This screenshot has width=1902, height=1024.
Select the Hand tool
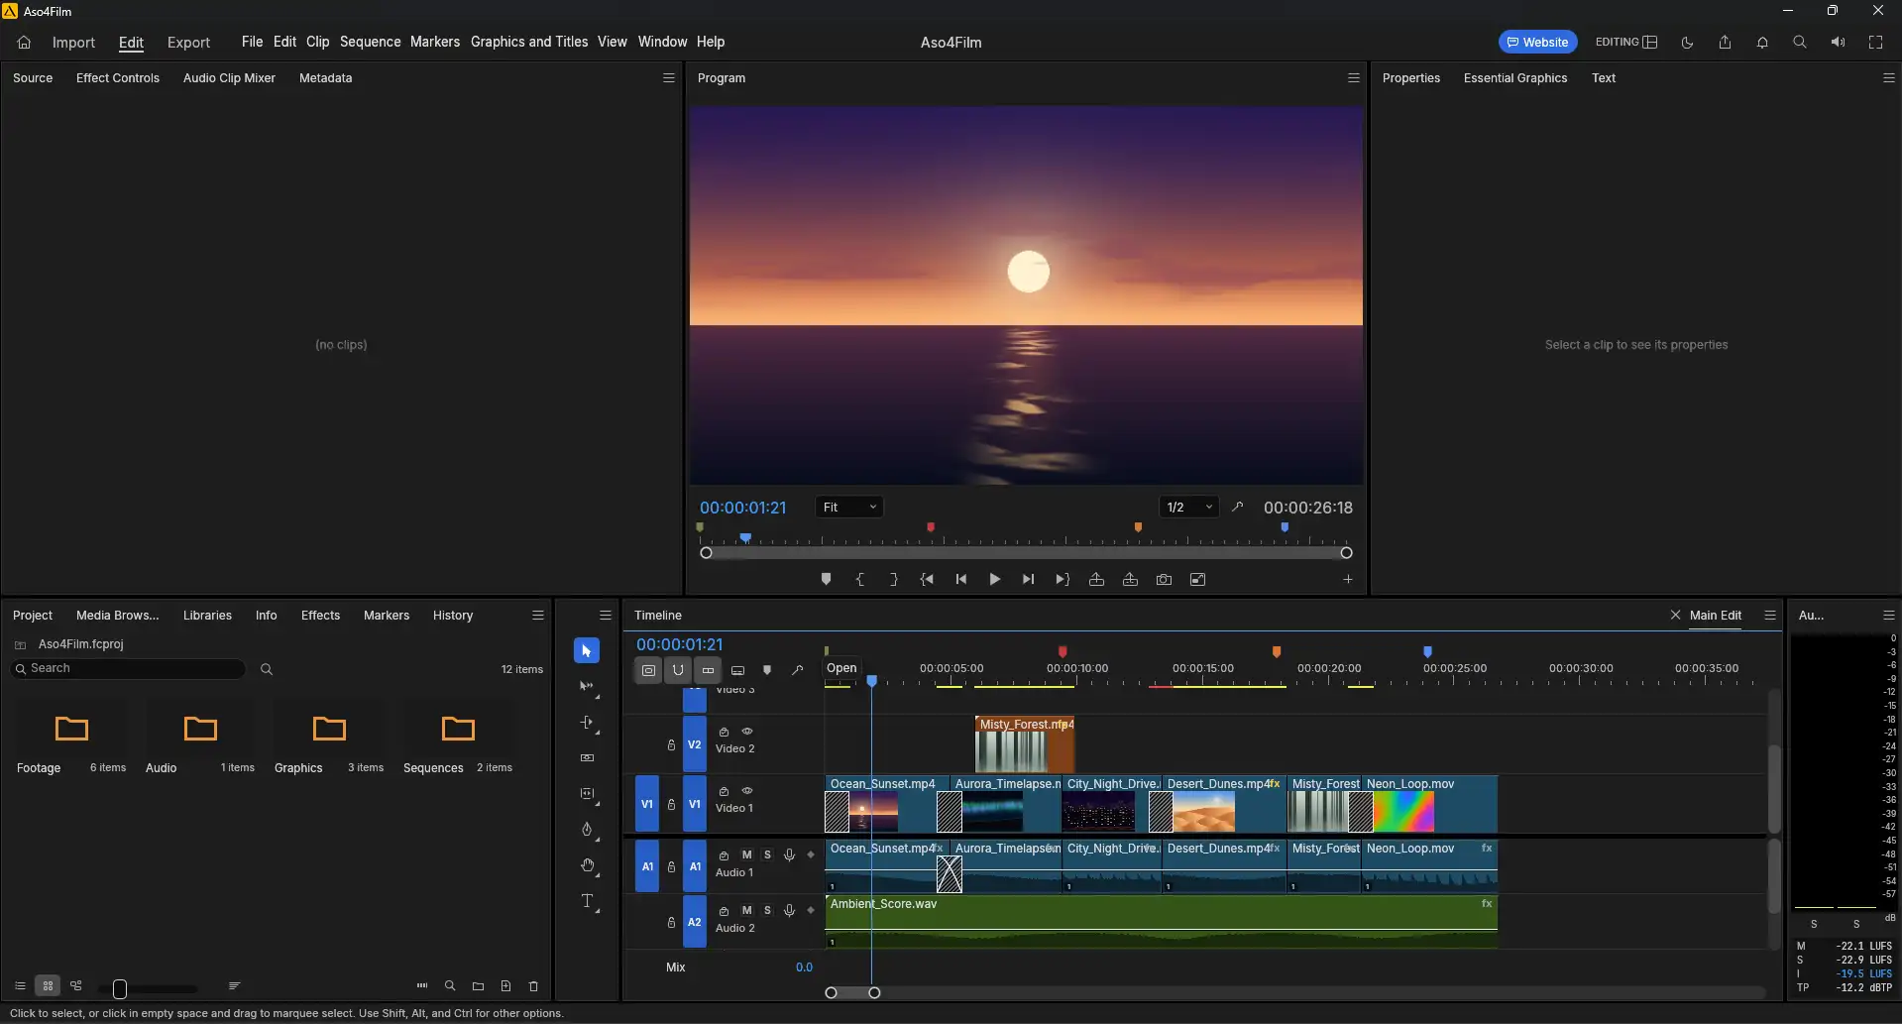(x=587, y=865)
